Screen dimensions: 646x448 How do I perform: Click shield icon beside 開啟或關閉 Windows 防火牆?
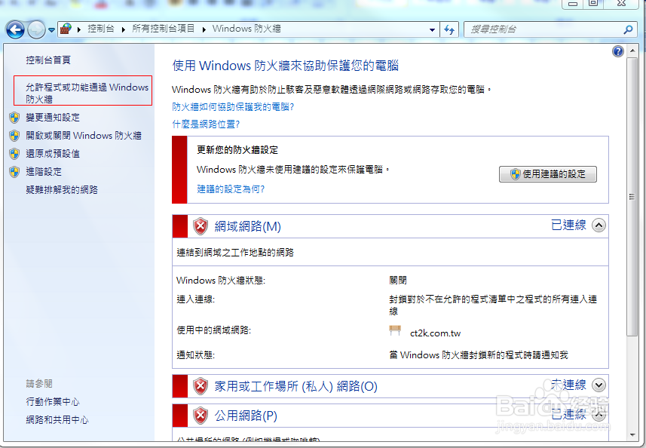click(14, 136)
